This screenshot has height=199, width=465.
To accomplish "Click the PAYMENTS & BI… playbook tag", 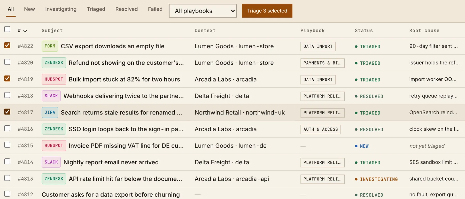I will [x=322, y=63].
